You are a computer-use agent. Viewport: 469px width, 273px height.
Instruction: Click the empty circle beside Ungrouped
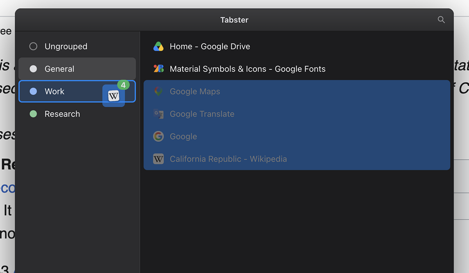(x=33, y=46)
